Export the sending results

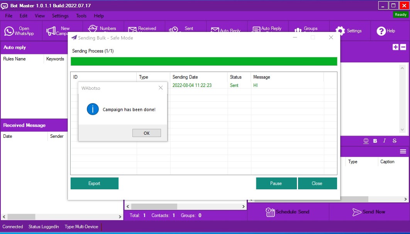pyautogui.click(x=95, y=183)
